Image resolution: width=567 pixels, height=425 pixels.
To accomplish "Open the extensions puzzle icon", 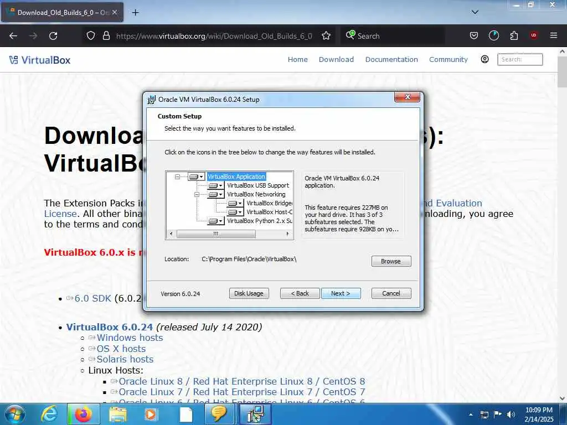I will click(514, 36).
